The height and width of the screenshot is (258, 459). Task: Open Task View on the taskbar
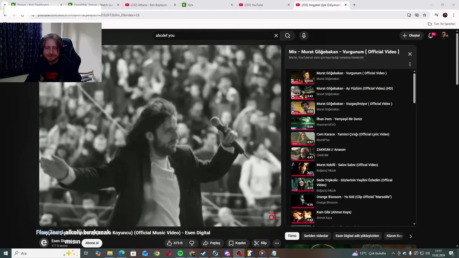(x=86, y=253)
